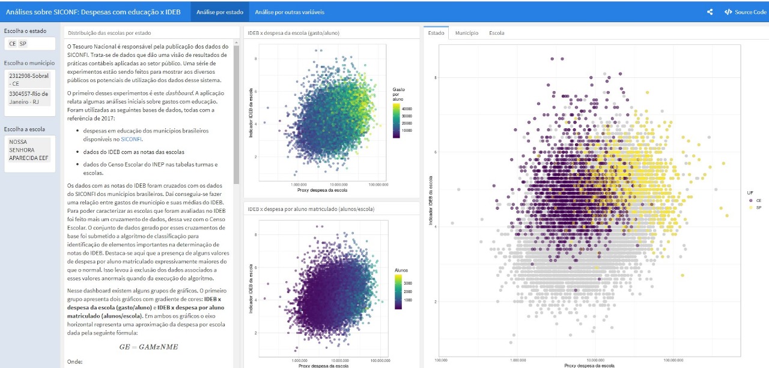Screen dimensions: 769x368
Task: Select the Estado chart tab
Action: point(436,33)
